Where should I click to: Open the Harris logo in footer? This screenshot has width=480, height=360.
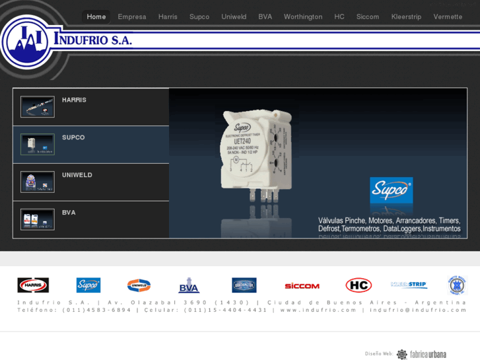(33, 285)
